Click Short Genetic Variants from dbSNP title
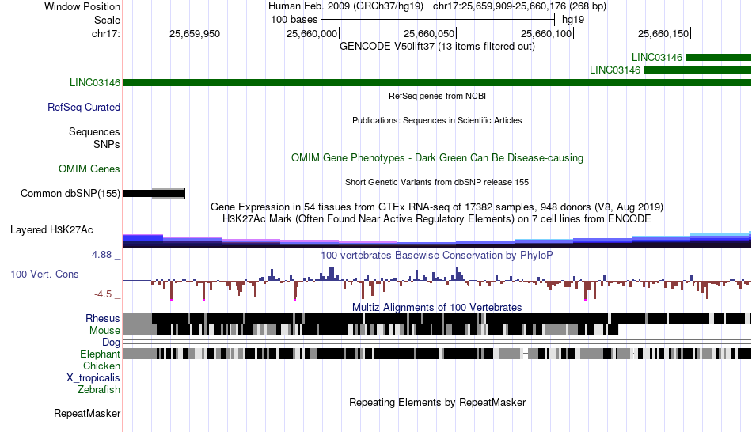This screenshot has height=432, width=752. tap(437, 182)
